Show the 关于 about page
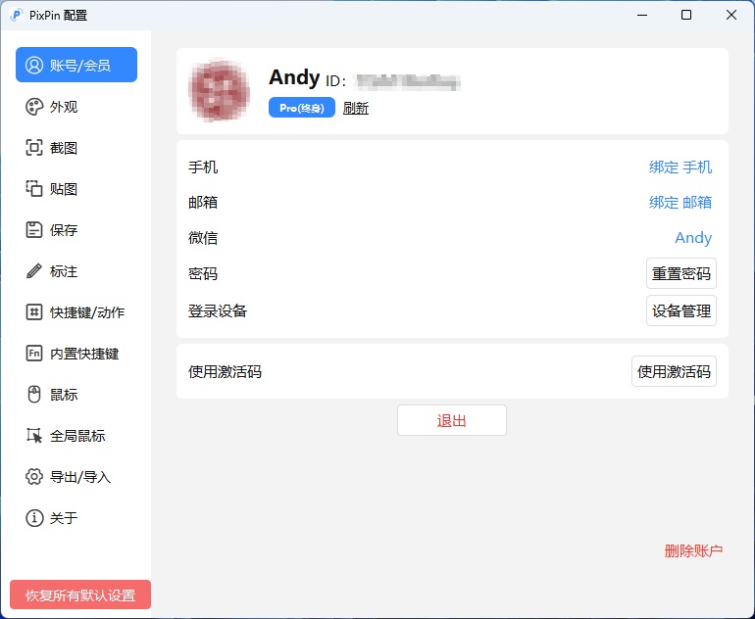Image resolution: width=755 pixels, height=619 pixels. coord(76,518)
